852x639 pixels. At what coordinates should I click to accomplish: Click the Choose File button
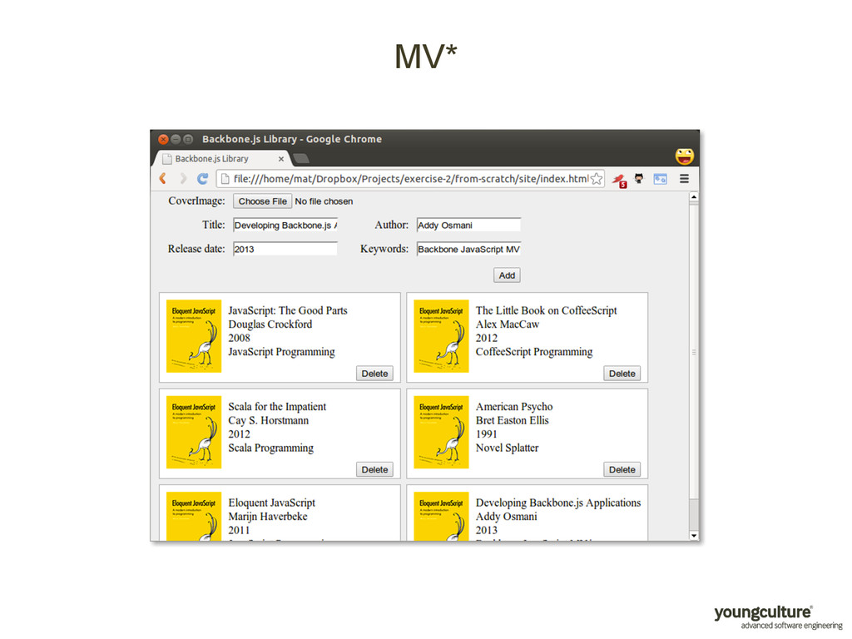[262, 201]
